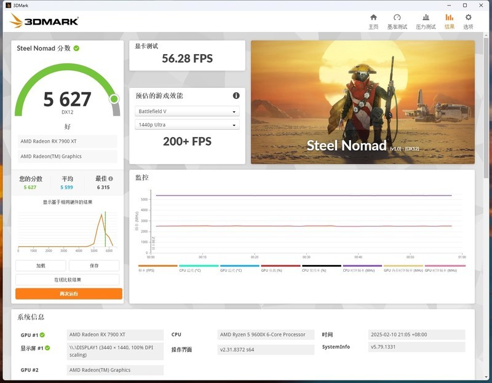Screen dimensions: 492x383
Task: Open the 压力测试 stress test icon
Action: [426, 18]
